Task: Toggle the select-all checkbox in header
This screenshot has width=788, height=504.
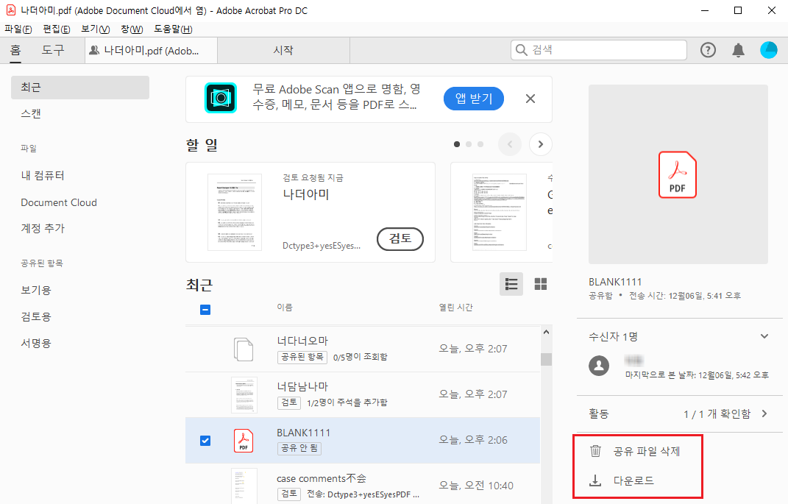Action: click(x=205, y=310)
